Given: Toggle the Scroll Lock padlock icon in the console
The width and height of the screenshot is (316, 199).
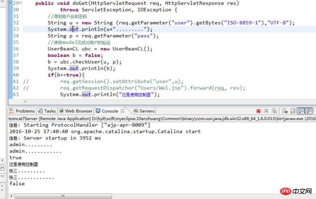Looking at the screenshot, I should coord(293,111).
